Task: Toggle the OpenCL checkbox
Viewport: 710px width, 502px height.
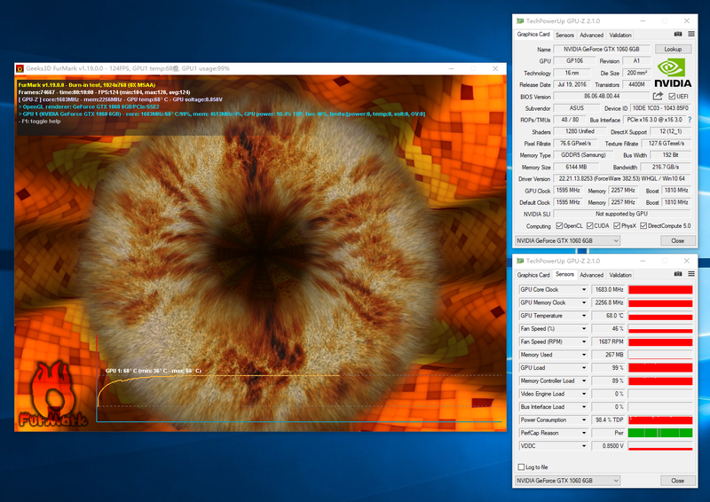Action: click(559, 226)
